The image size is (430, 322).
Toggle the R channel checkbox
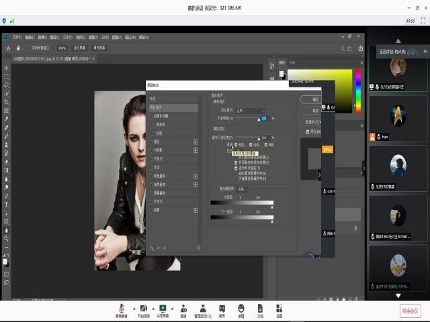(235, 144)
